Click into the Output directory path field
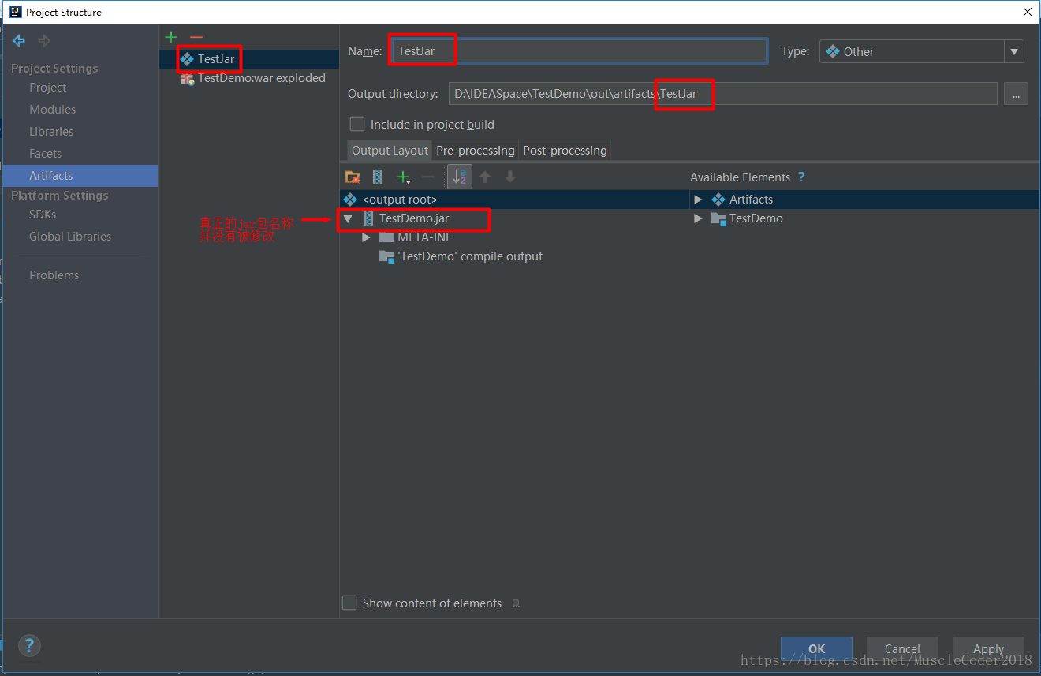 click(x=723, y=94)
